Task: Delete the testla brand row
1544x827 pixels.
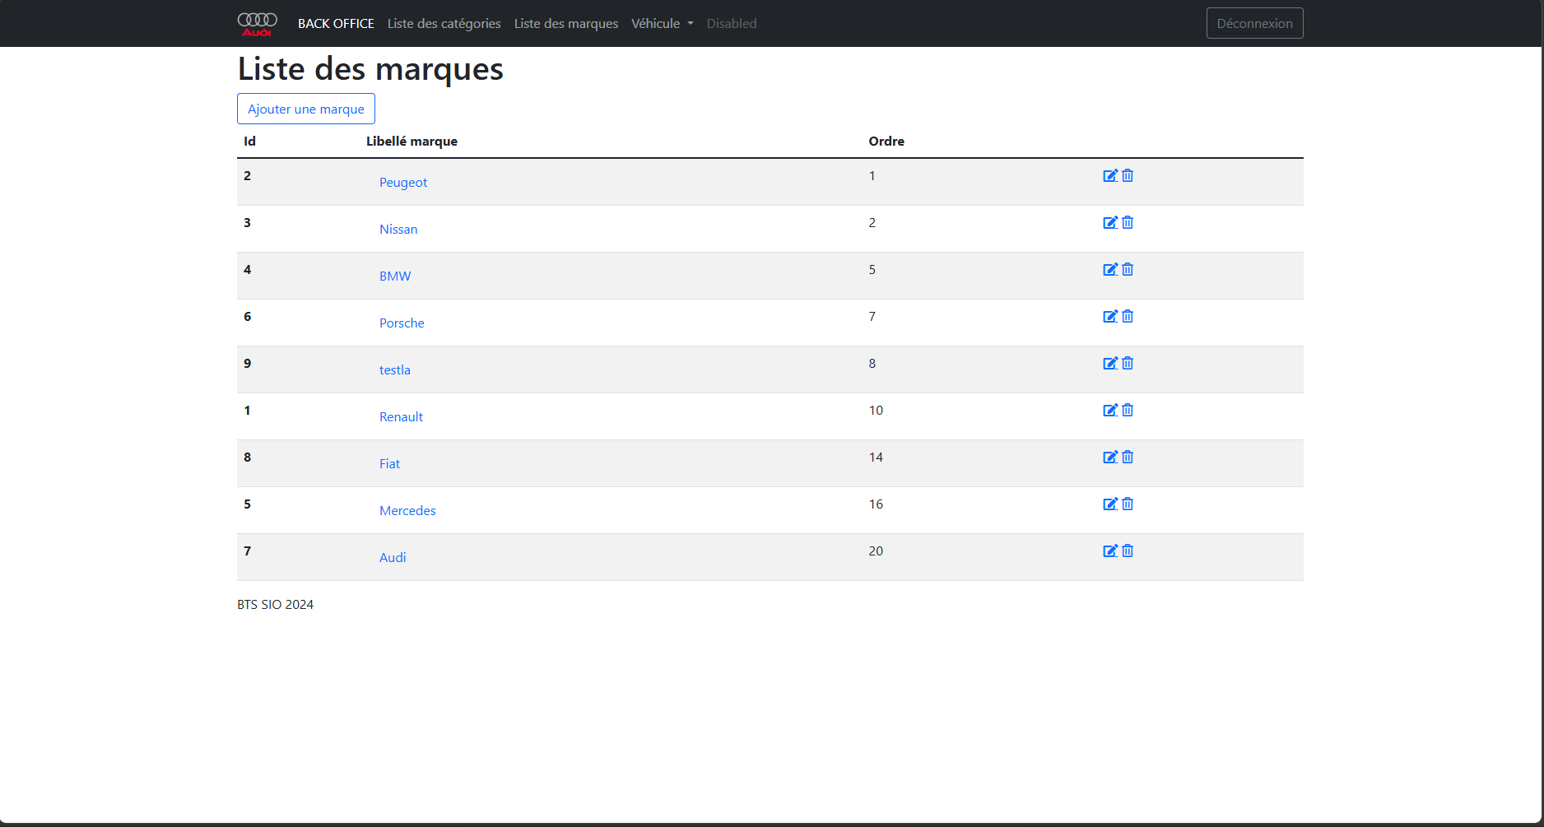Action: pos(1128,363)
